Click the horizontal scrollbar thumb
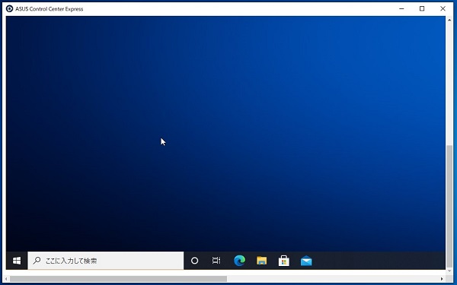Image resolution: width=457 pixels, height=285 pixels. 118,279
